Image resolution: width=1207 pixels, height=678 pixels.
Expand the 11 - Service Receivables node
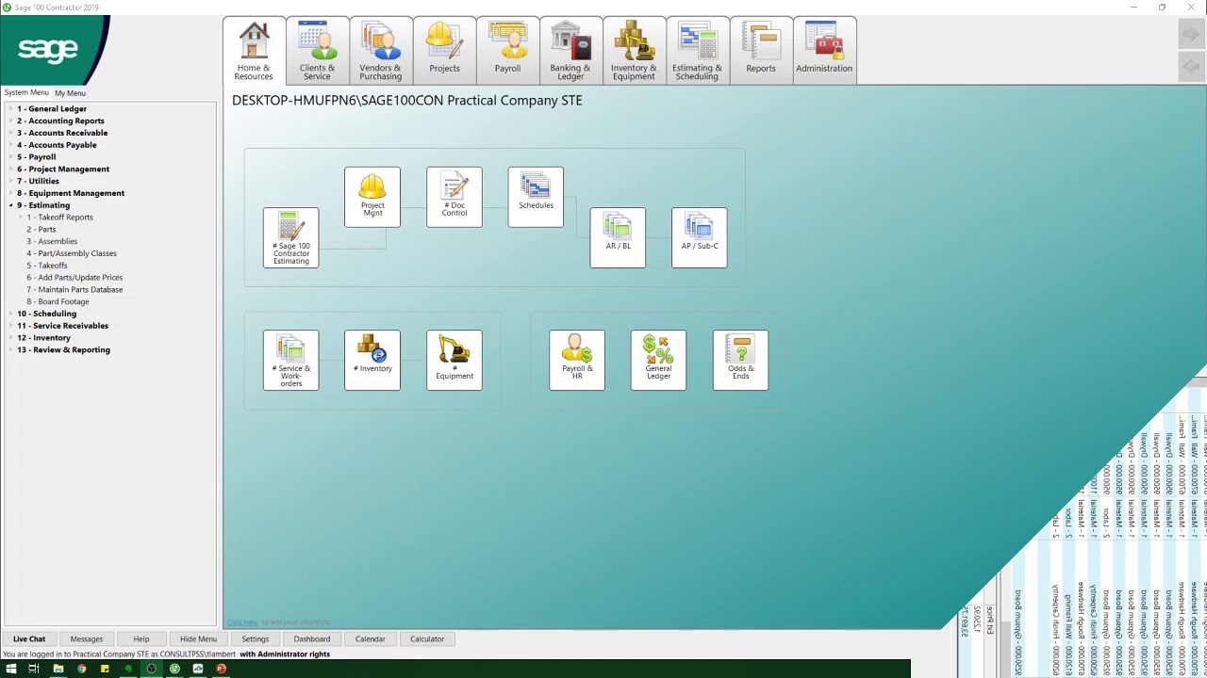point(10,326)
